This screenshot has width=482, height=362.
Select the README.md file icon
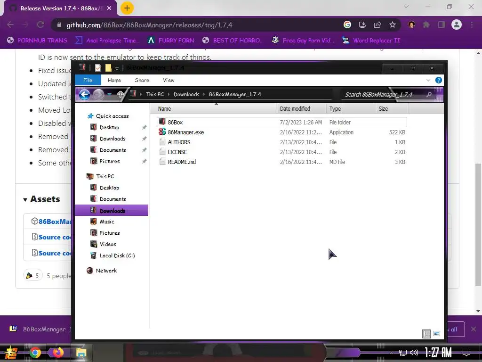point(162,162)
